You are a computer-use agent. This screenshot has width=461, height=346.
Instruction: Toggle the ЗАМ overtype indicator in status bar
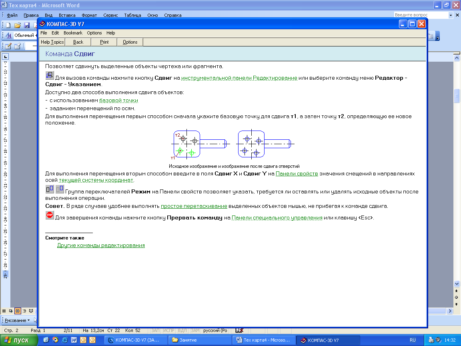(195, 330)
